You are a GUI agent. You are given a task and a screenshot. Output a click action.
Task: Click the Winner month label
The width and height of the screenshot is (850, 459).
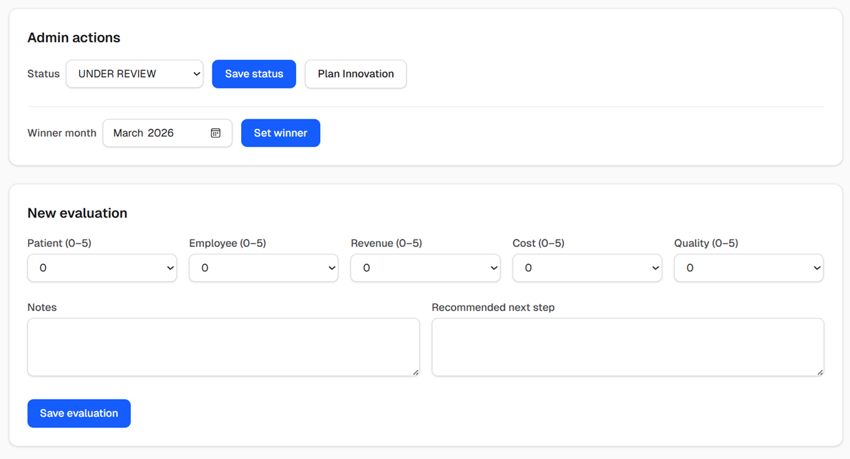click(62, 133)
